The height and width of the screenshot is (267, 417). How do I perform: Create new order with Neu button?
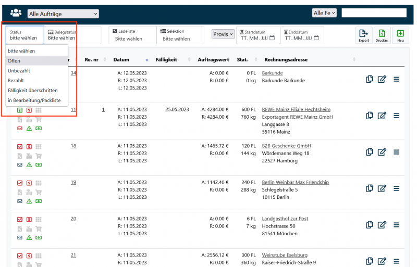400,34
